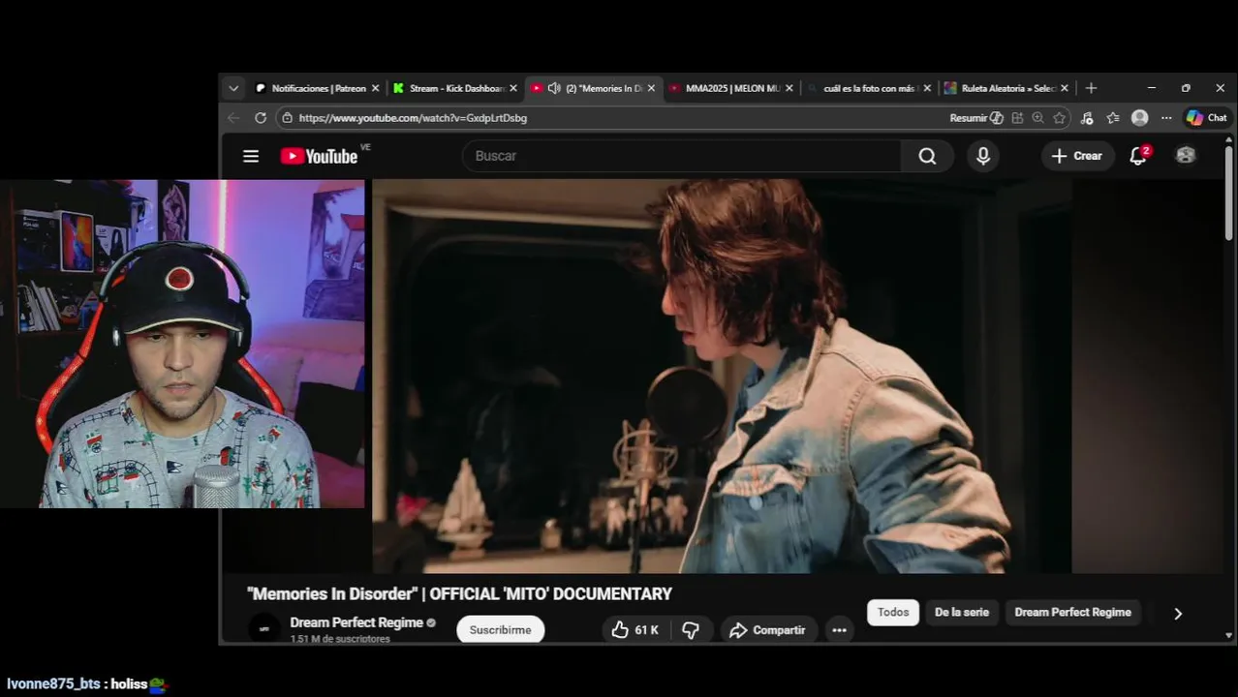
Task: Open the Dream Perfect Regime channel avatar
Action: pos(264,628)
